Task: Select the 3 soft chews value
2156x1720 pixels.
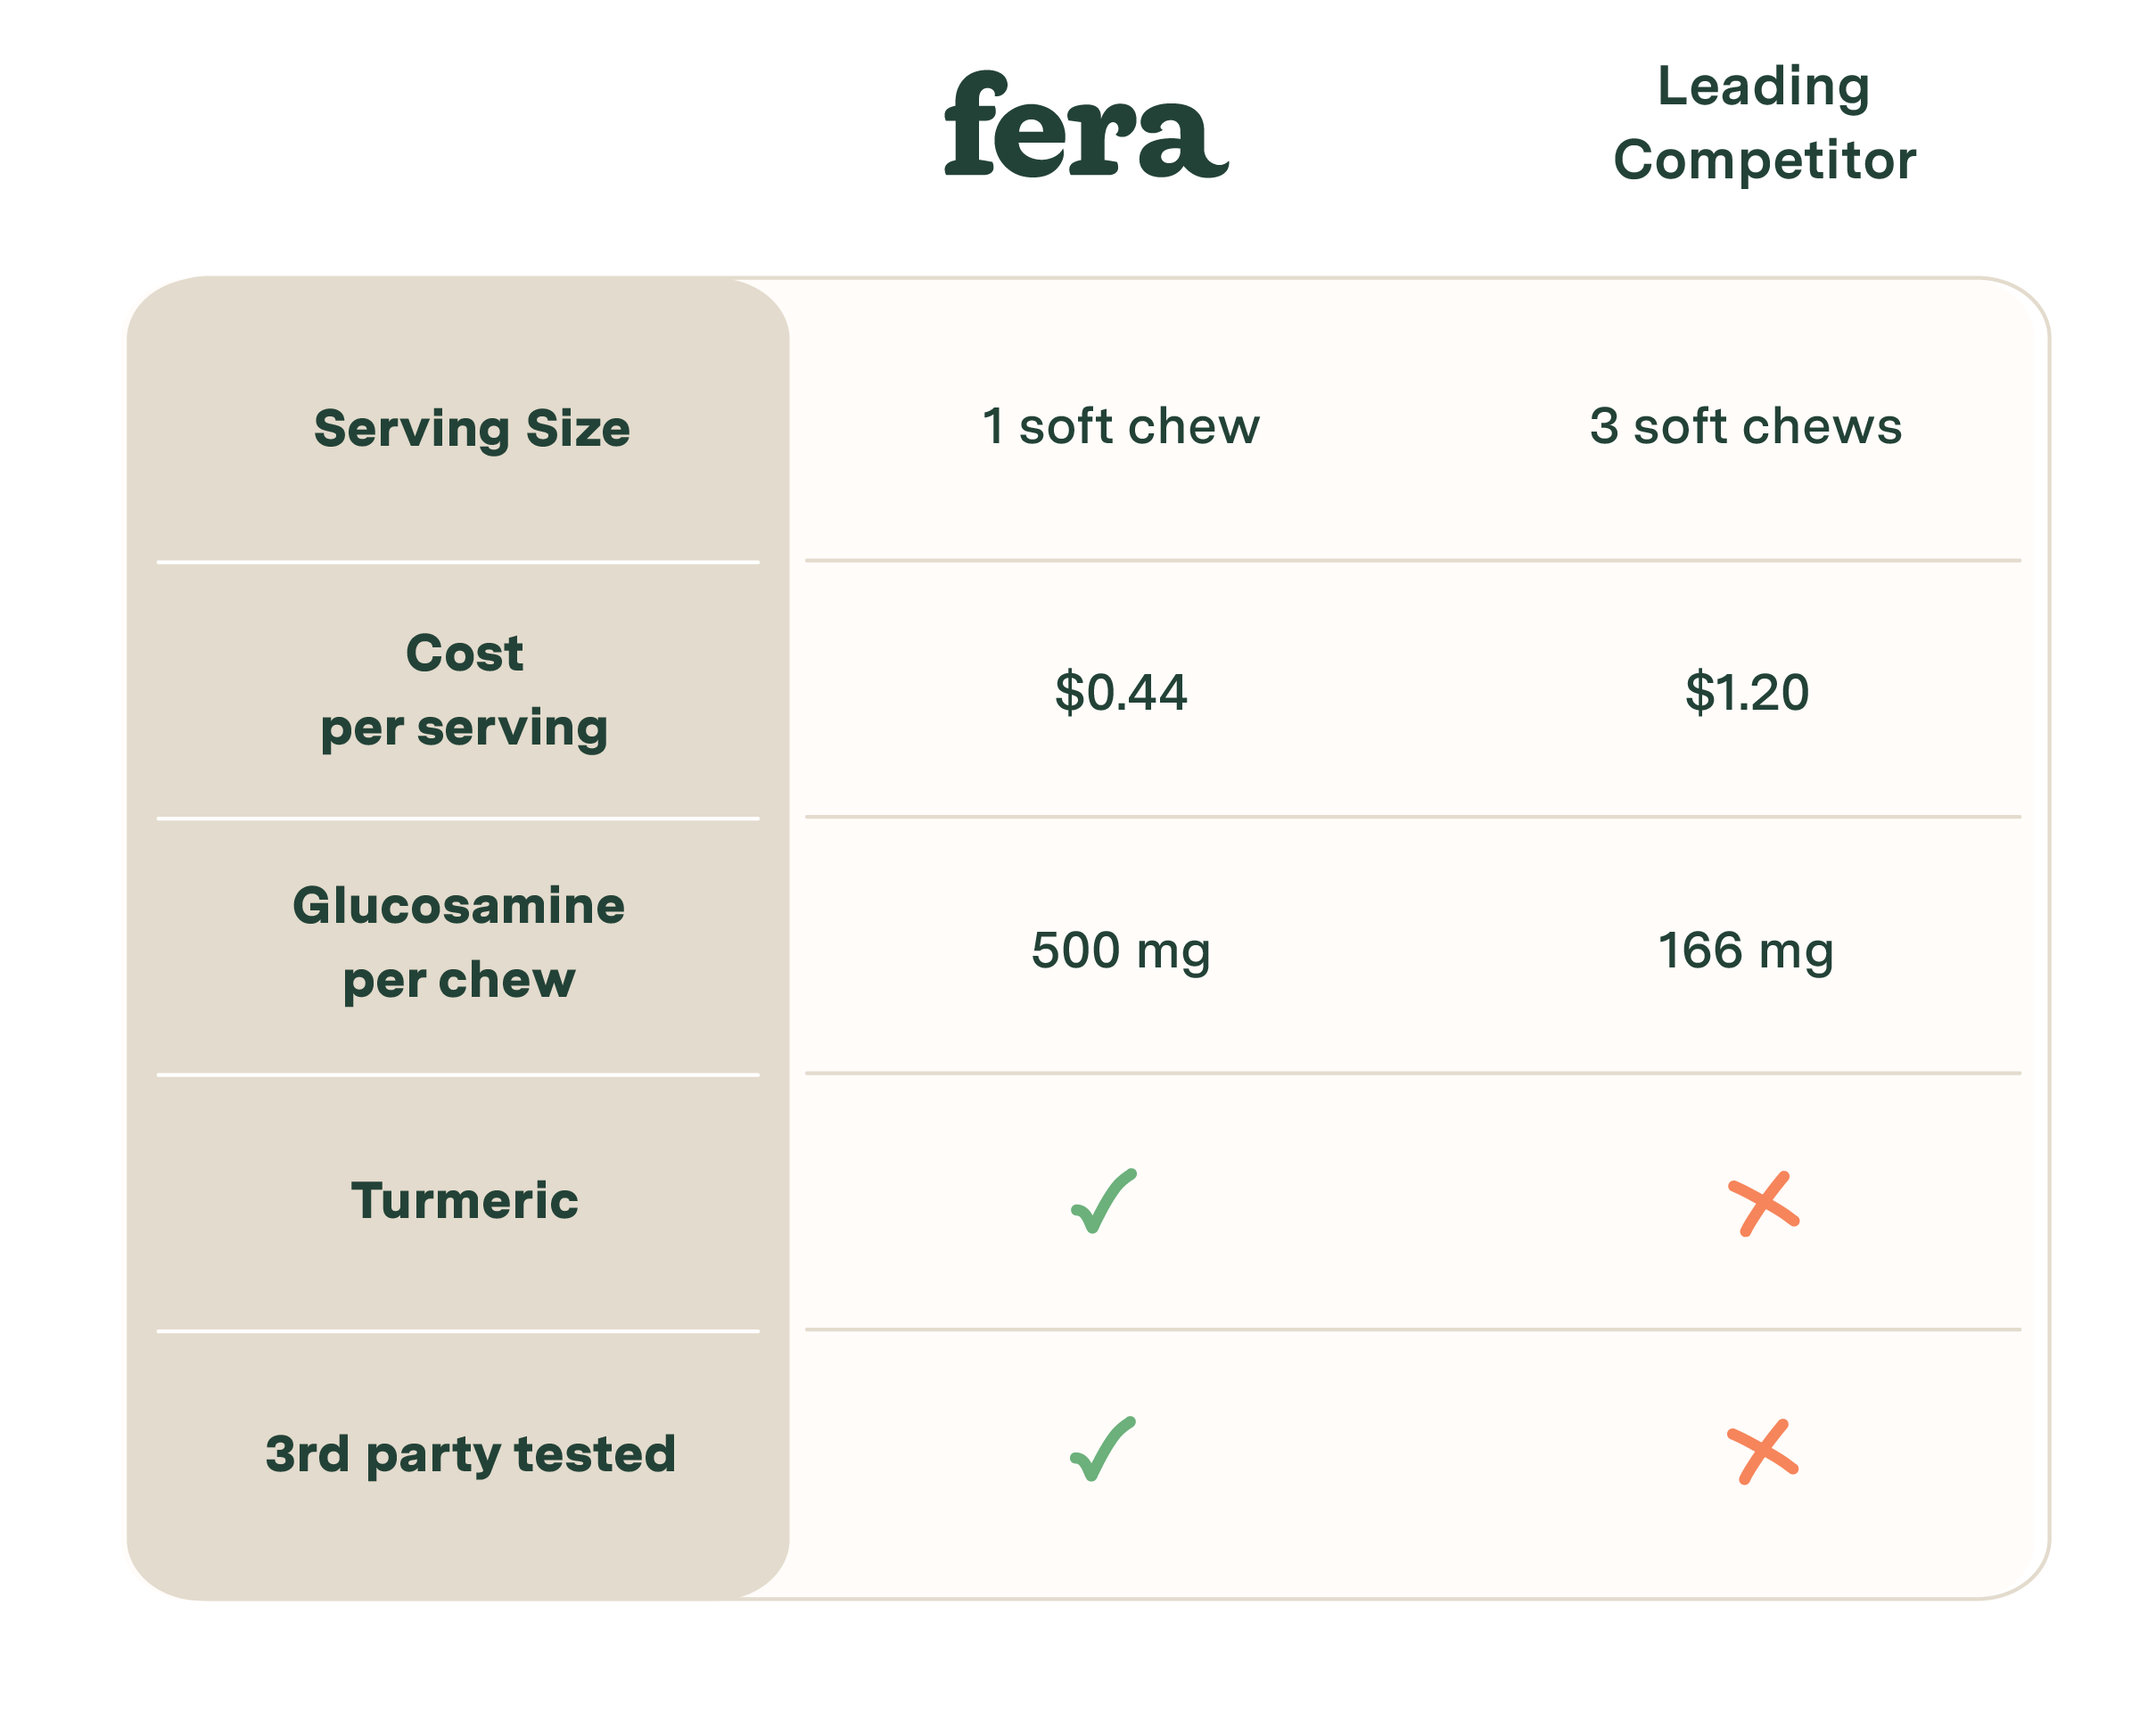Action: point(1745,426)
